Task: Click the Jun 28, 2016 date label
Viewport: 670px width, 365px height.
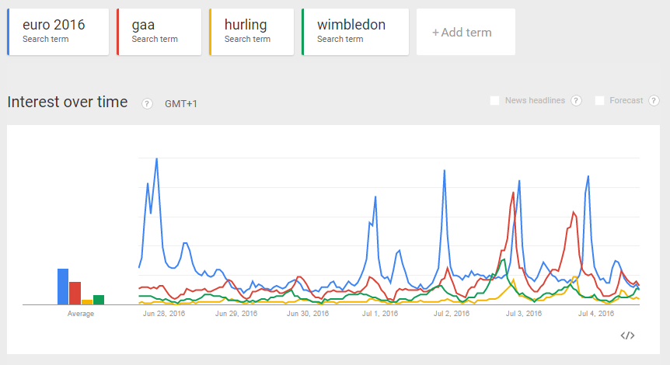Action: pyautogui.click(x=164, y=314)
